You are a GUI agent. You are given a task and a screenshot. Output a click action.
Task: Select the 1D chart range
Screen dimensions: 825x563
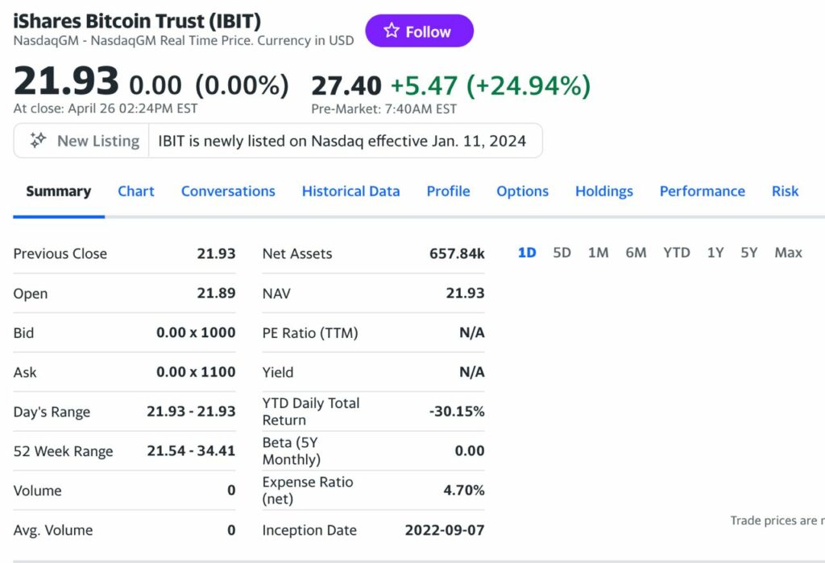[525, 252]
